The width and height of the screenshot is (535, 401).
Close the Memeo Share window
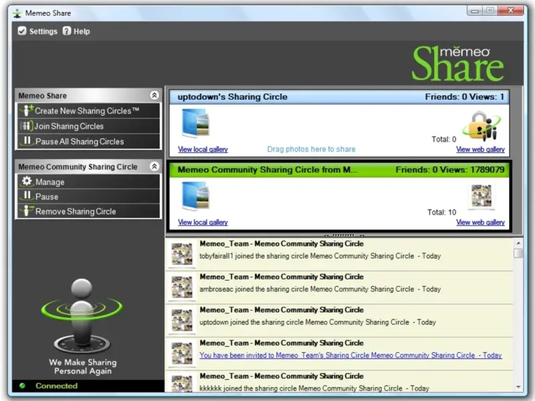click(511, 11)
